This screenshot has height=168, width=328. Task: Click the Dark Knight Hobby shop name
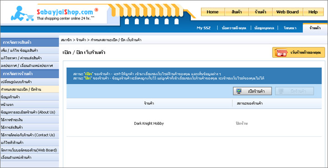click(149, 124)
